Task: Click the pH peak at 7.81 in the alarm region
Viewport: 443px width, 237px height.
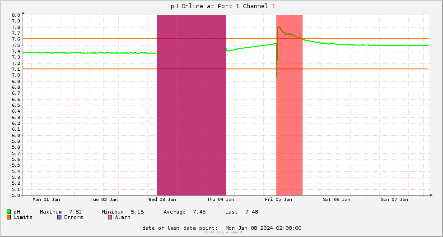Action: coord(279,27)
